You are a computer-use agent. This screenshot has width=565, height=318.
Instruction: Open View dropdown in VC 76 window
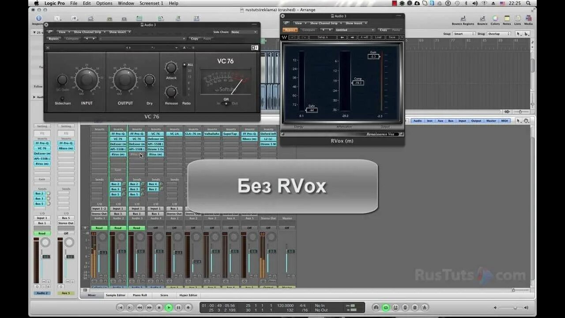[63, 32]
